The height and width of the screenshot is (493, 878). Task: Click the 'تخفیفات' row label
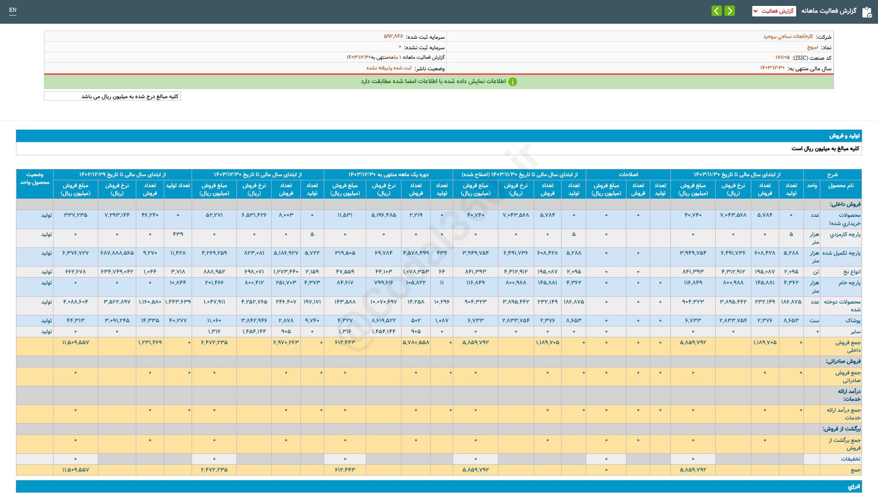851,459
